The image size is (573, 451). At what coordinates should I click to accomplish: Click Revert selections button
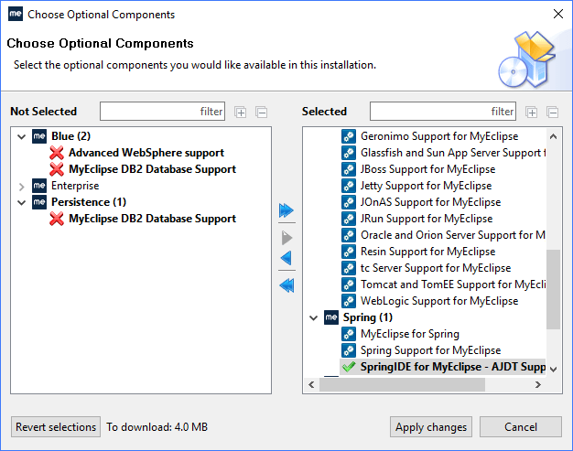[56, 427]
